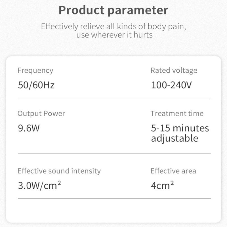Click the Output Power label
The width and height of the screenshot is (227, 227).
pyautogui.click(x=41, y=113)
